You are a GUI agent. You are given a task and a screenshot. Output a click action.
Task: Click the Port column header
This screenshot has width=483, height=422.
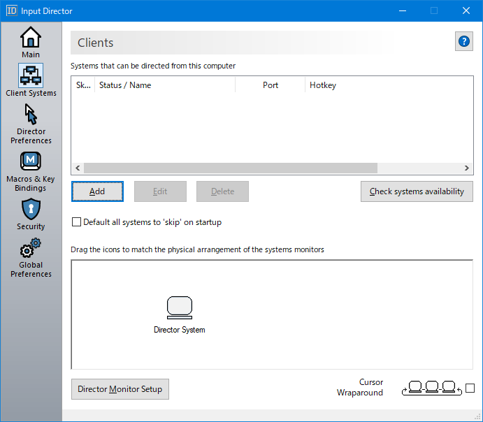point(271,85)
